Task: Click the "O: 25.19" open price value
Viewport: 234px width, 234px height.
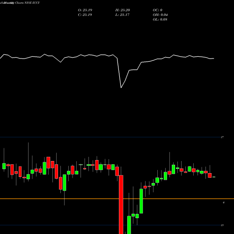Action: (85, 10)
